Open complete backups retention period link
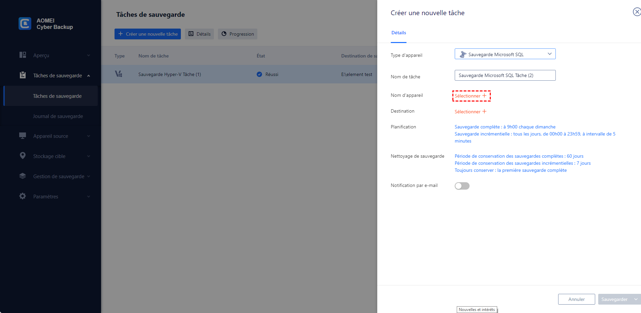 (519, 156)
